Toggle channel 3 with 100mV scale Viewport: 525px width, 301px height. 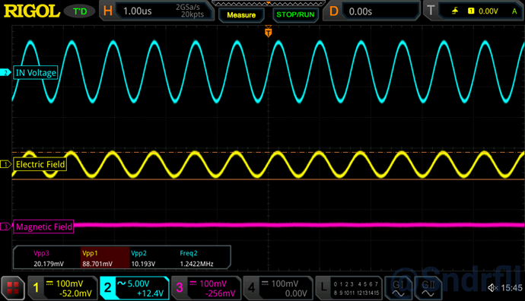point(206,288)
